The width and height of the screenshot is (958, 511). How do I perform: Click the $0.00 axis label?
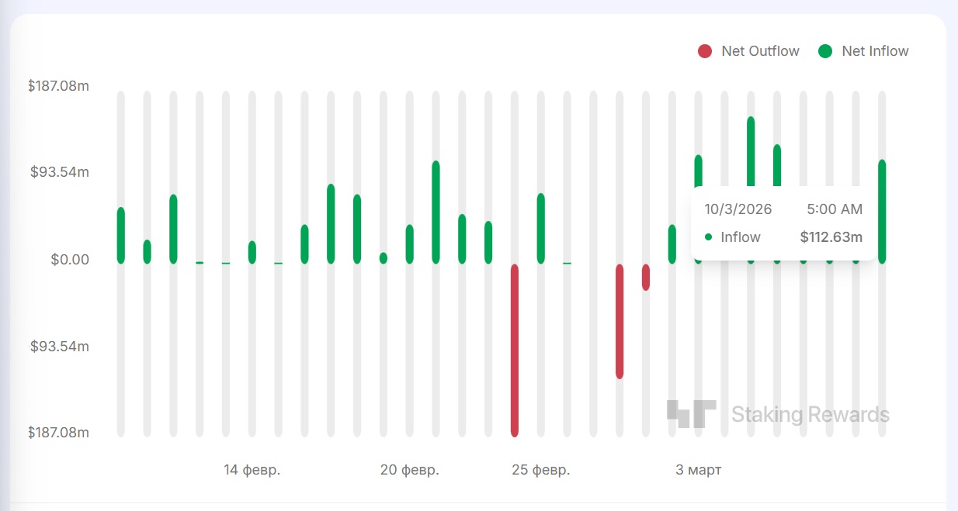pyautogui.click(x=70, y=259)
